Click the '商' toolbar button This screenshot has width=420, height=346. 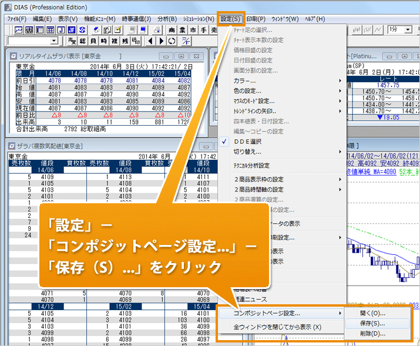click(x=172, y=30)
